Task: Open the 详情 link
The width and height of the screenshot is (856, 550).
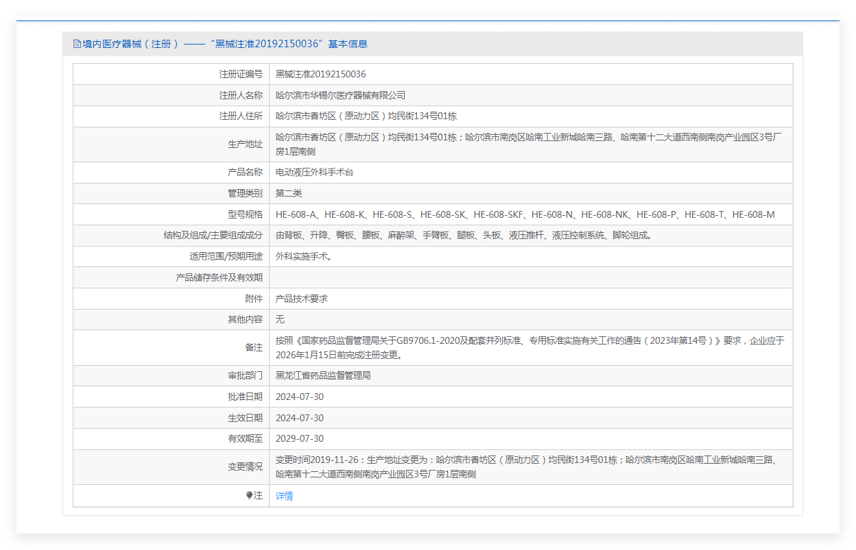Action: coord(285,496)
